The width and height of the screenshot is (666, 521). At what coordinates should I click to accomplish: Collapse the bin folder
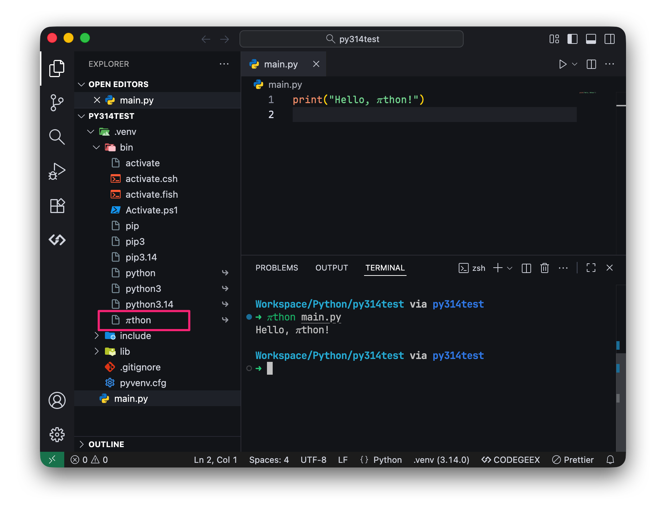96,147
